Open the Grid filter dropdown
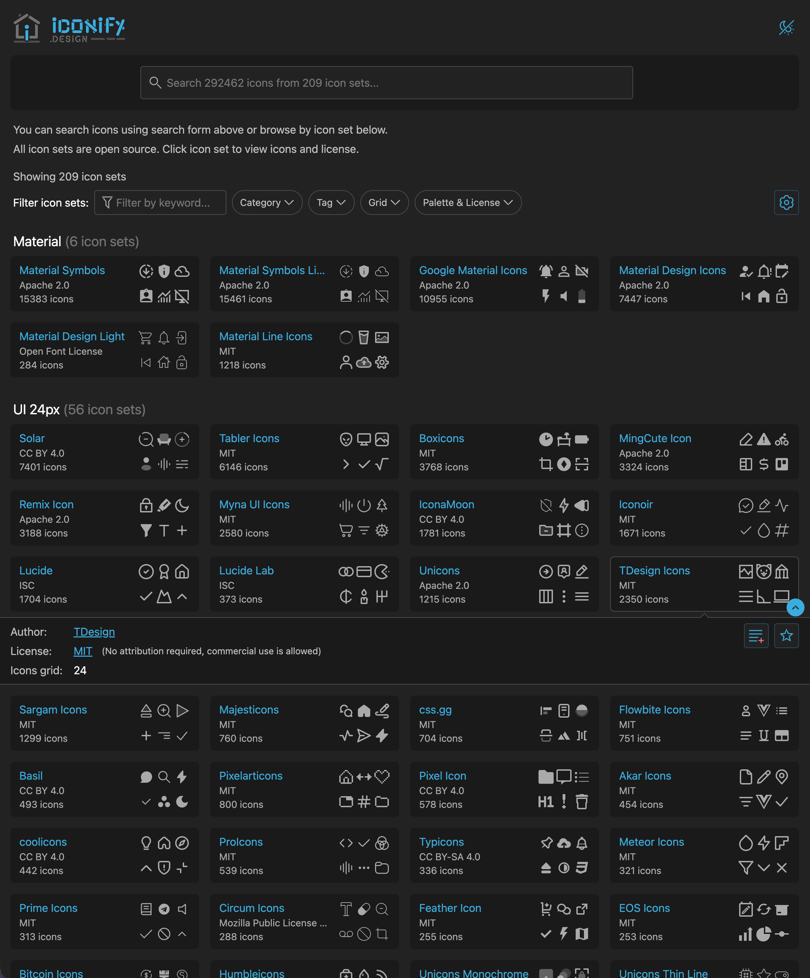This screenshot has width=810, height=978. coord(384,202)
